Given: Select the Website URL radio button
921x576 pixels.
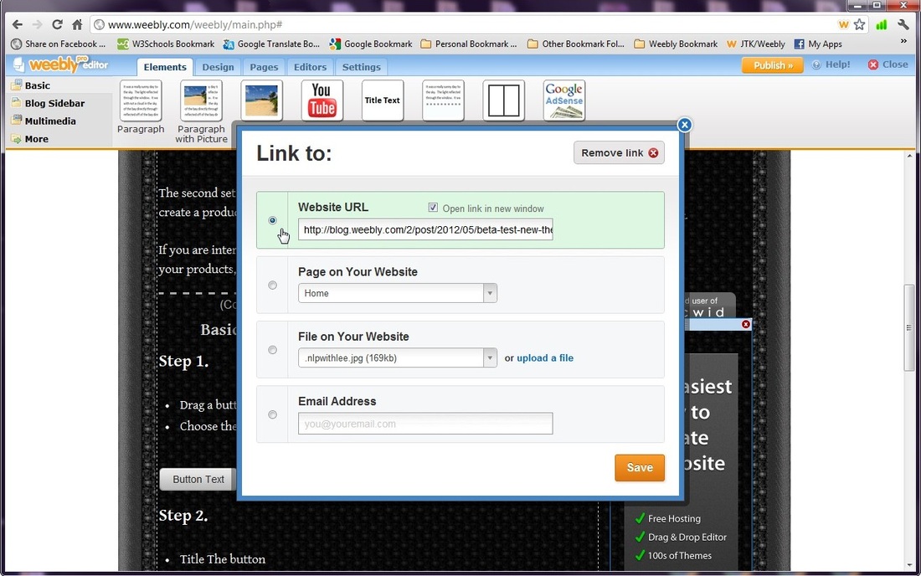Looking at the screenshot, I should (273, 220).
